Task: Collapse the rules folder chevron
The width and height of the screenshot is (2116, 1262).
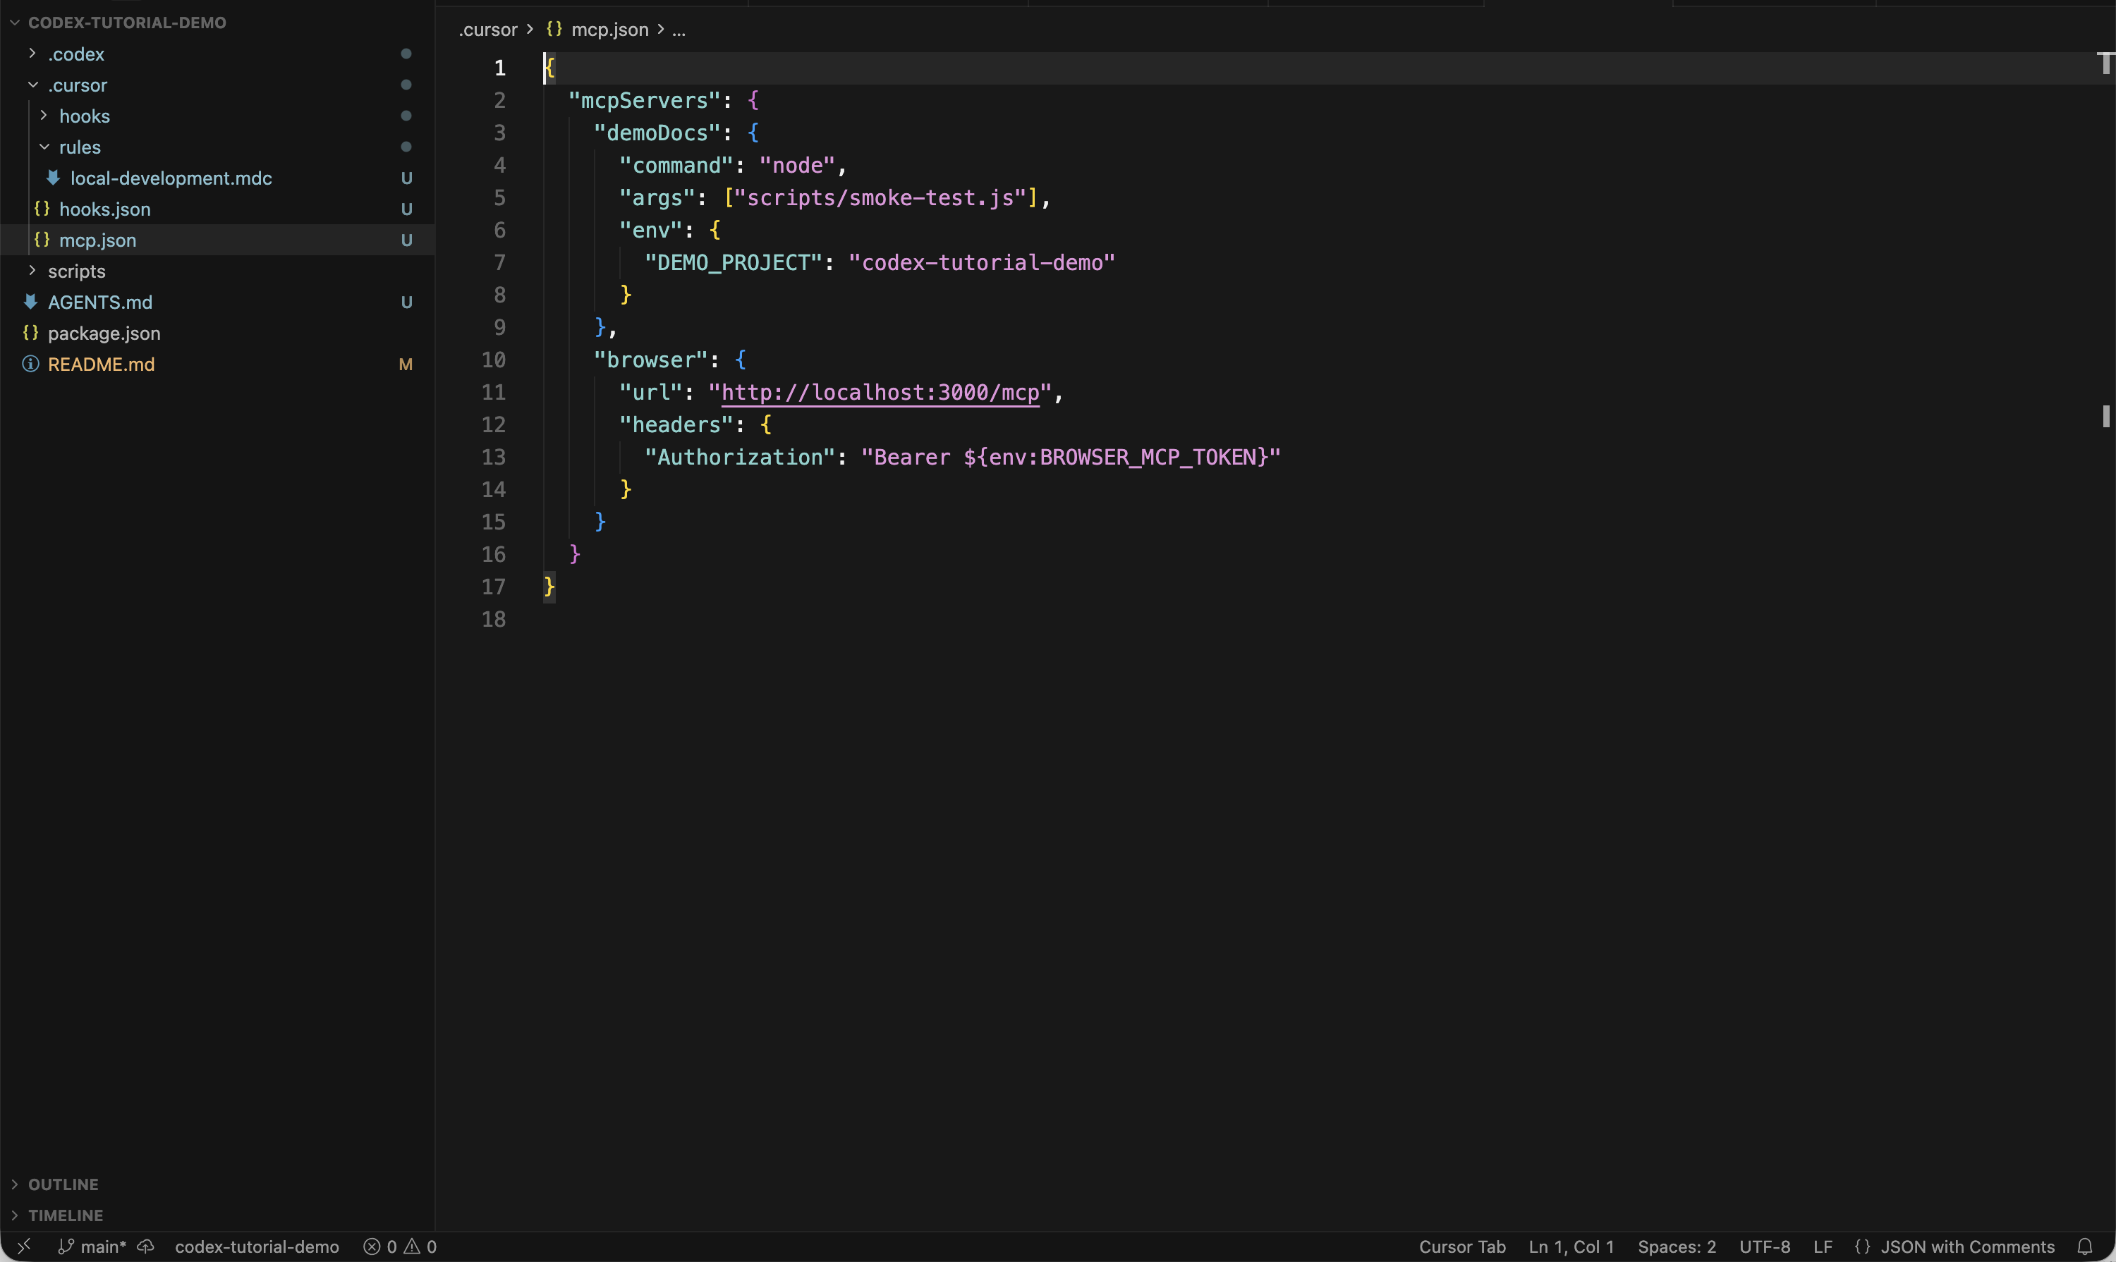Action: coord(44,147)
